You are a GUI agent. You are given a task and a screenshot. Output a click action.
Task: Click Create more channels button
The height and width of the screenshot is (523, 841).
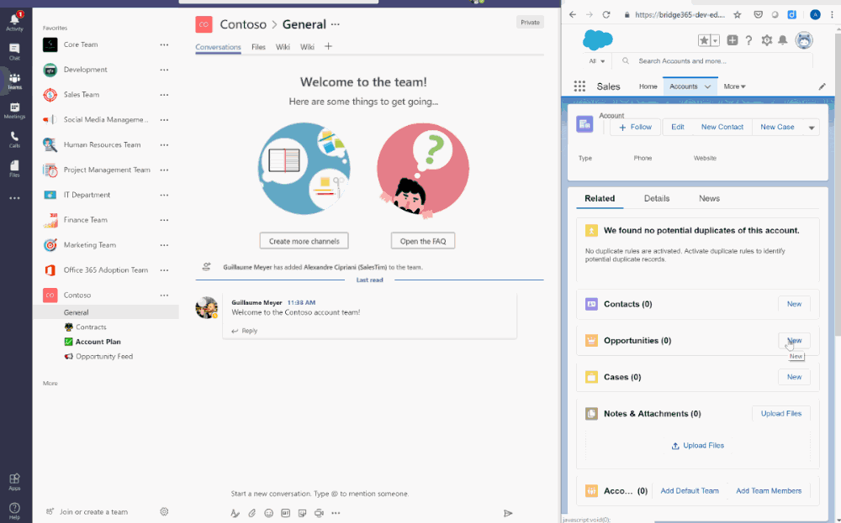click(304, 242)
